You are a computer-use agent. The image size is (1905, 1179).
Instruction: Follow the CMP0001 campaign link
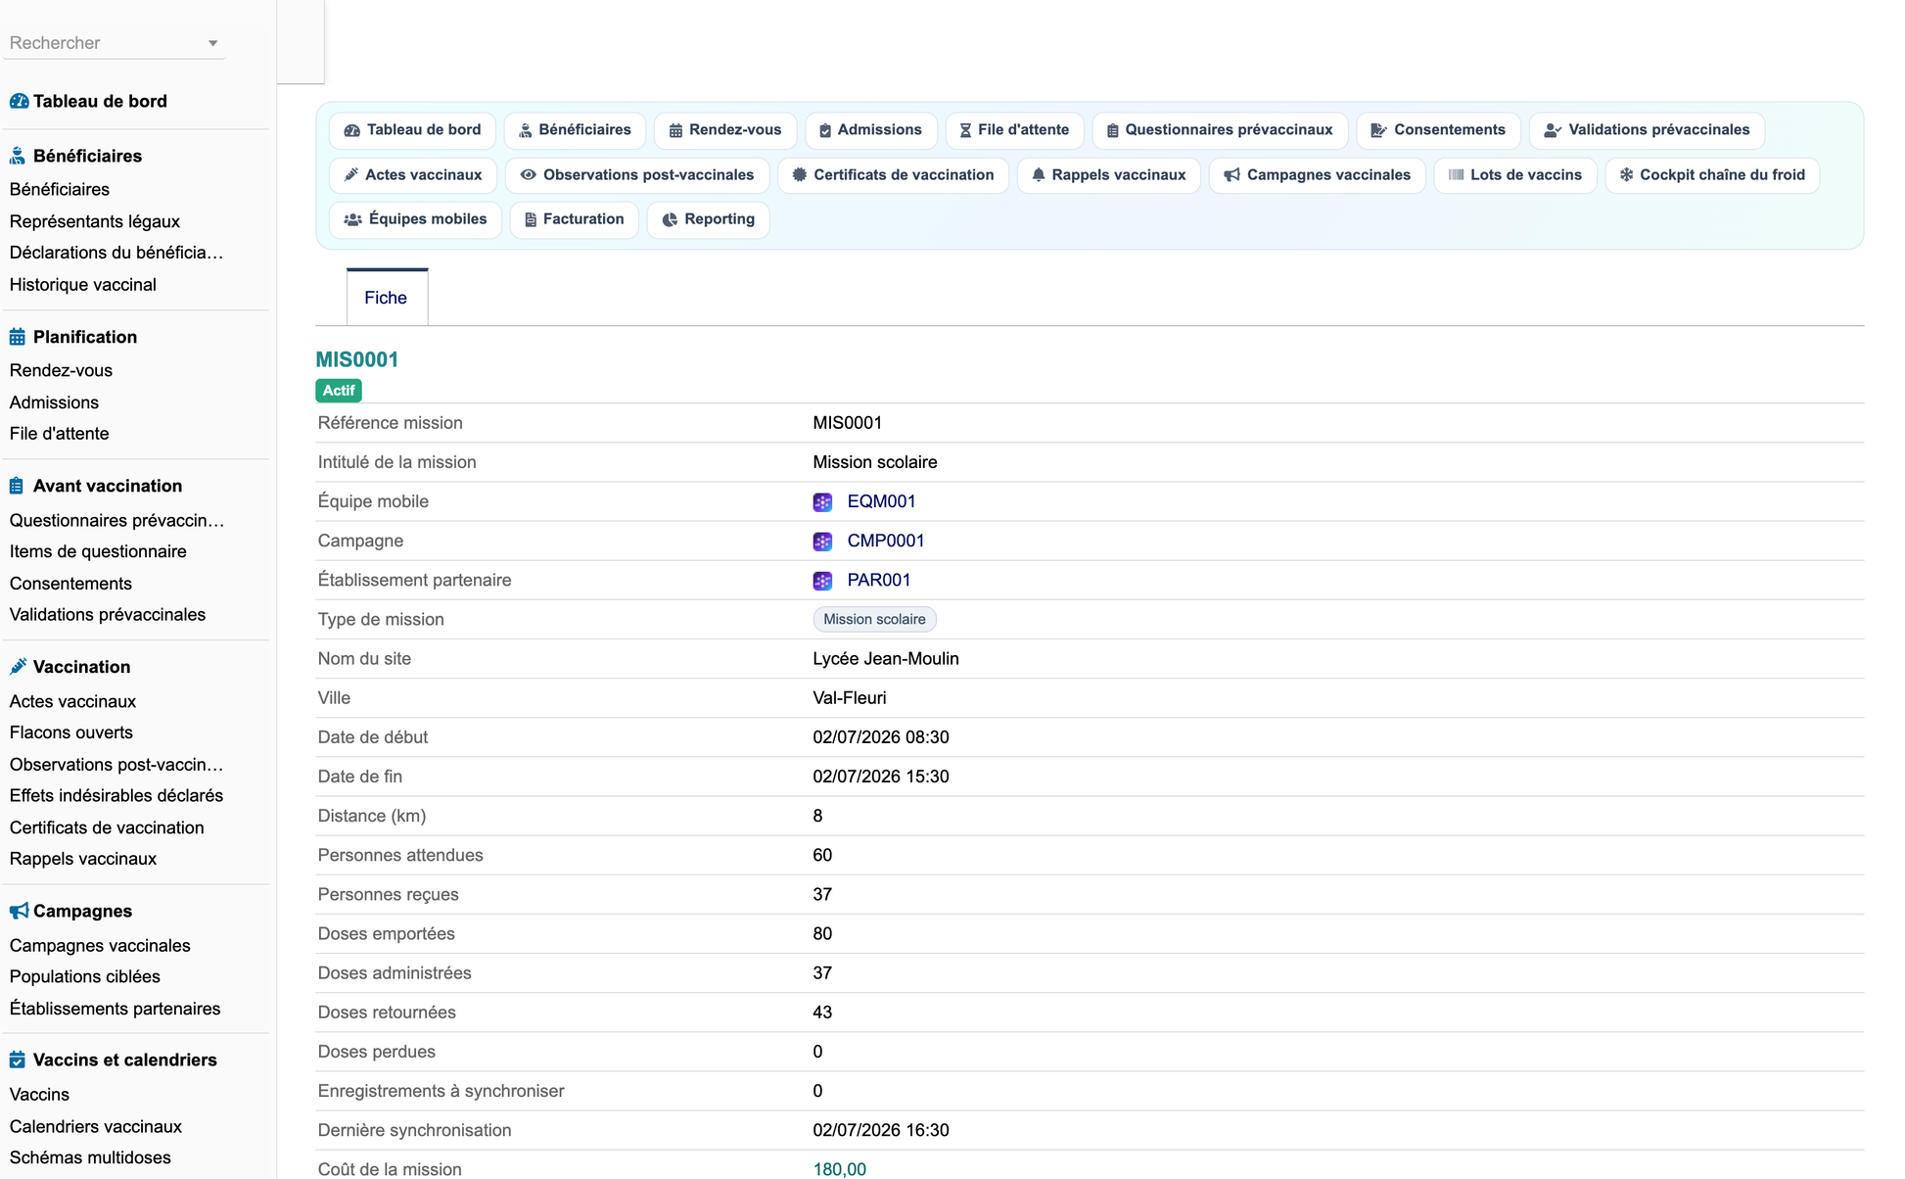pos(886,541)
